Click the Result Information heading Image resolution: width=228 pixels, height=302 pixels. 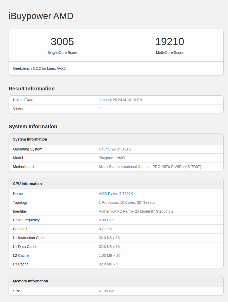[x=32, y=89]
